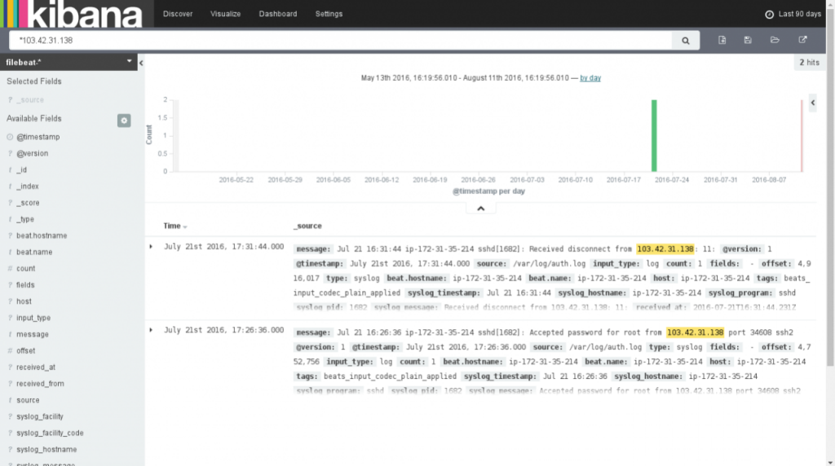Click the Save Search icon
835x466 pixels.
pyautogui.click(x=748, y=40)
